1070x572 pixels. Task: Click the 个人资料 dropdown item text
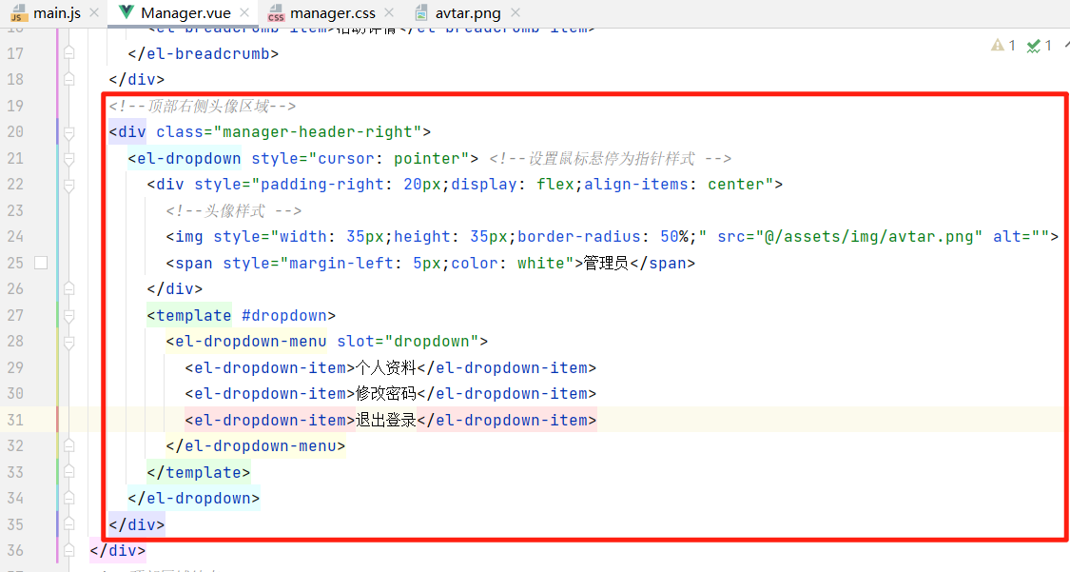pos(385,368)
